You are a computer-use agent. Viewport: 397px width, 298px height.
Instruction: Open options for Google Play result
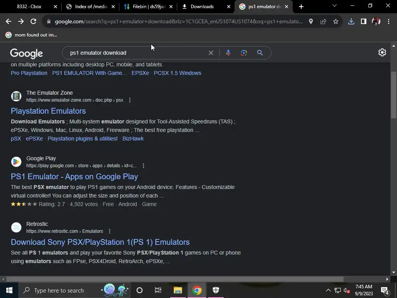[143, 166]
